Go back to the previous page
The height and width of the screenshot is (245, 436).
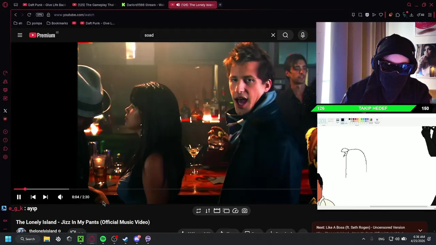pos(15,15)
